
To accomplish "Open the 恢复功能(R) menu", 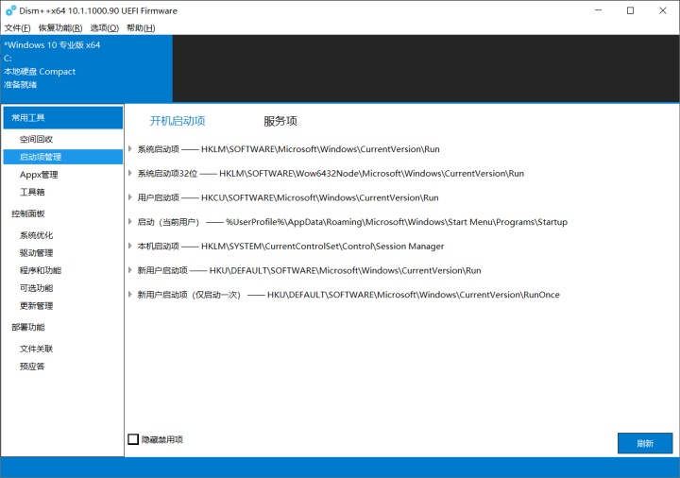I will (x=60, y=28).
